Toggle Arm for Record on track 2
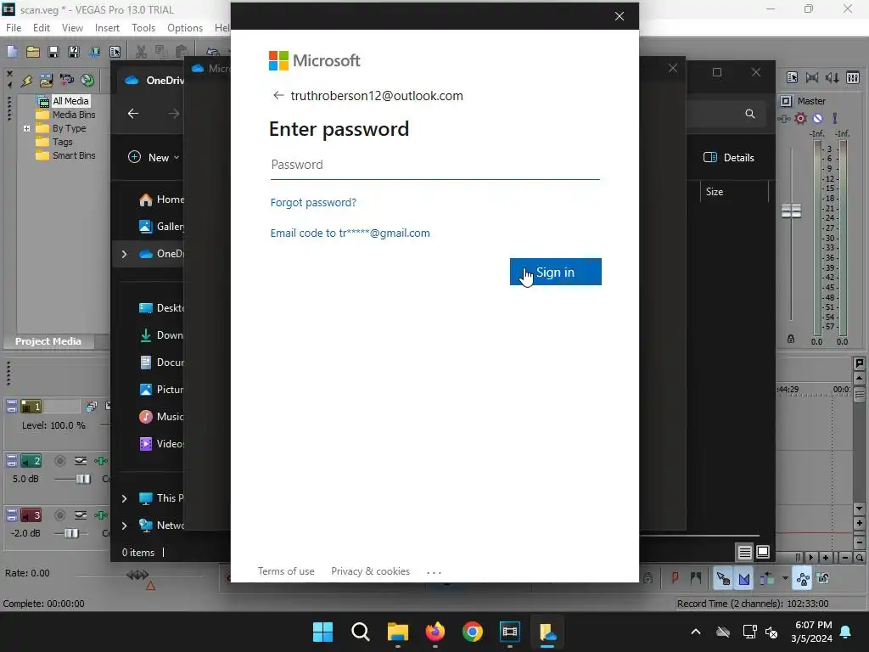This screenshot has width=869, height=652. [60, 461]
